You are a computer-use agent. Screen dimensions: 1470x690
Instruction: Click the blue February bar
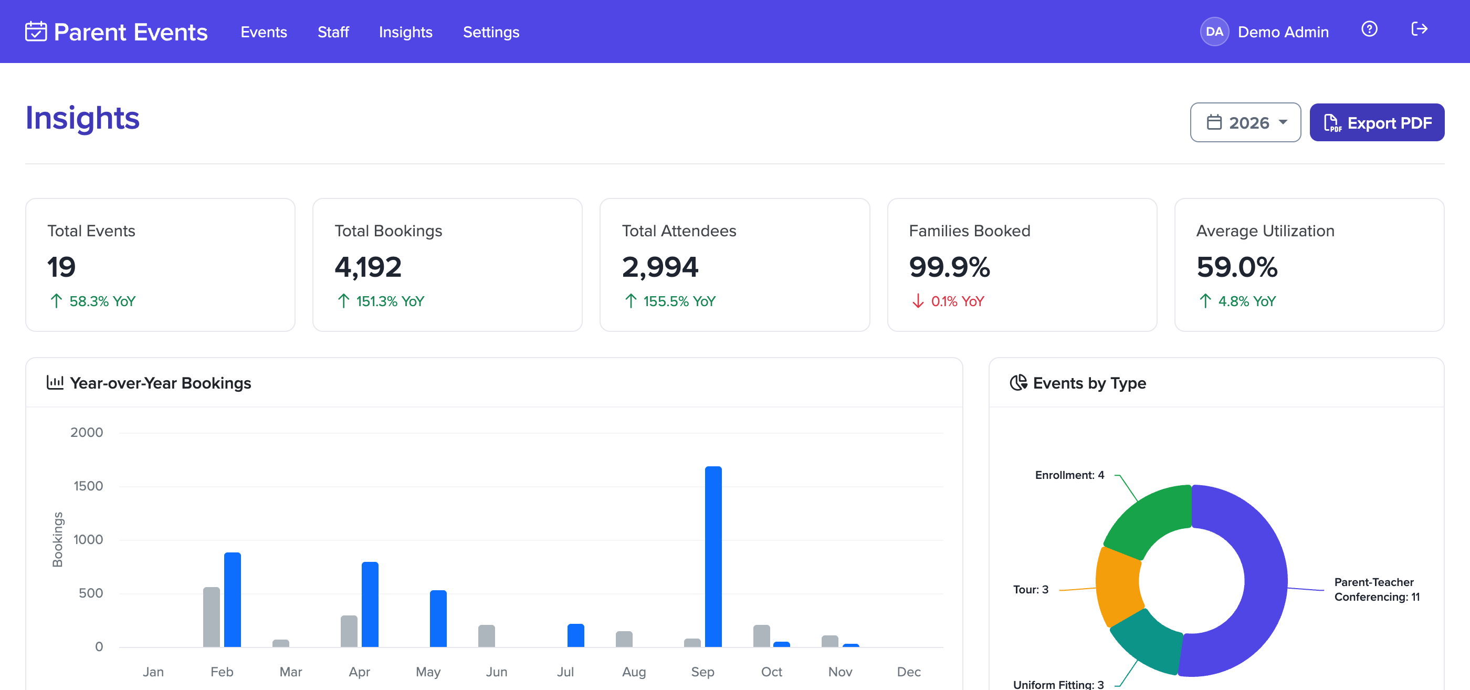[x=232, y=599]
